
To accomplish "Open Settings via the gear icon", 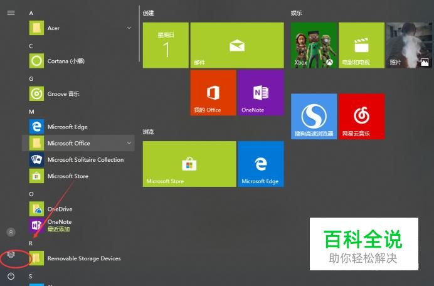I will pyautogui.click(x=11, y=254).
